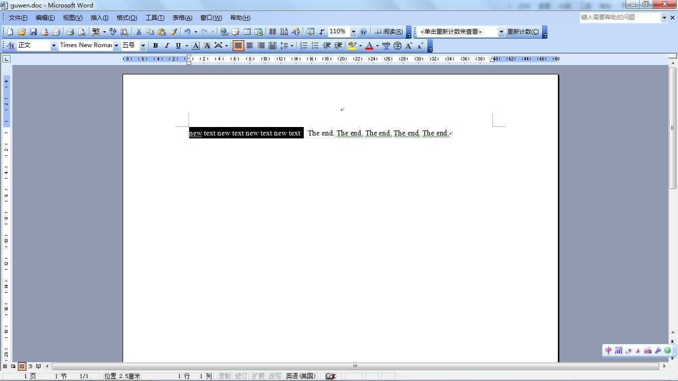Open the Times New Roman font dropdown
The height and width of the screenshot is (381, 678).
pos(116,46)
